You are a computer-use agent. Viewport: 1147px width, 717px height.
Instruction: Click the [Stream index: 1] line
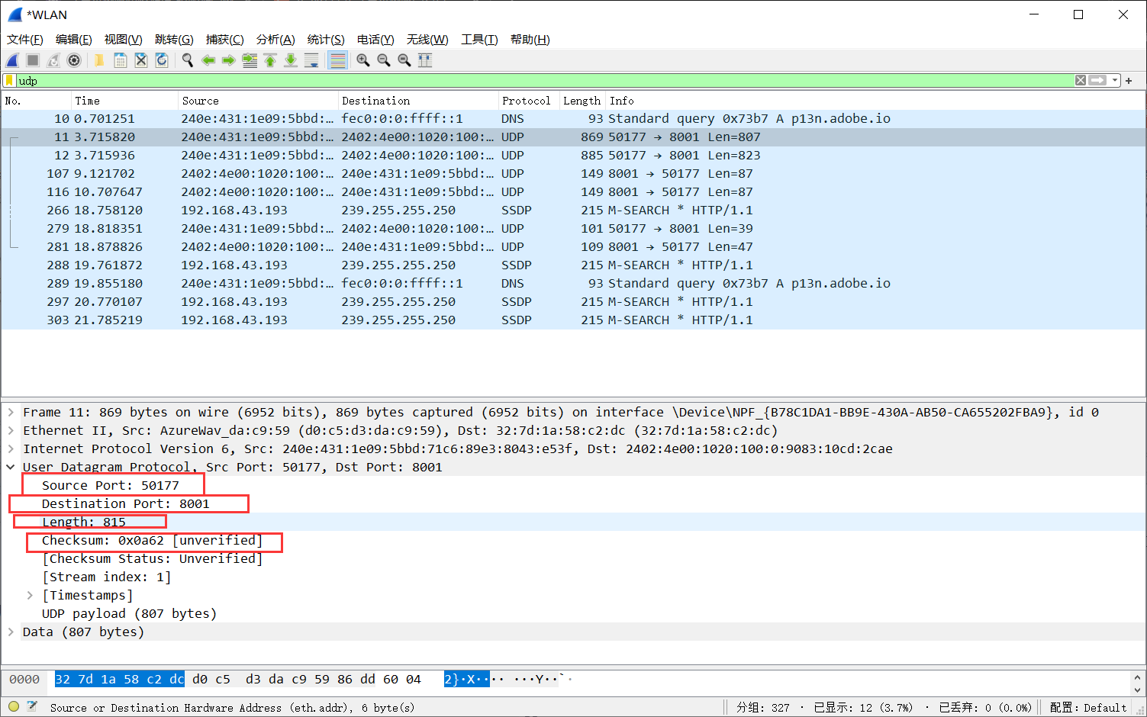tap(107, 577)
